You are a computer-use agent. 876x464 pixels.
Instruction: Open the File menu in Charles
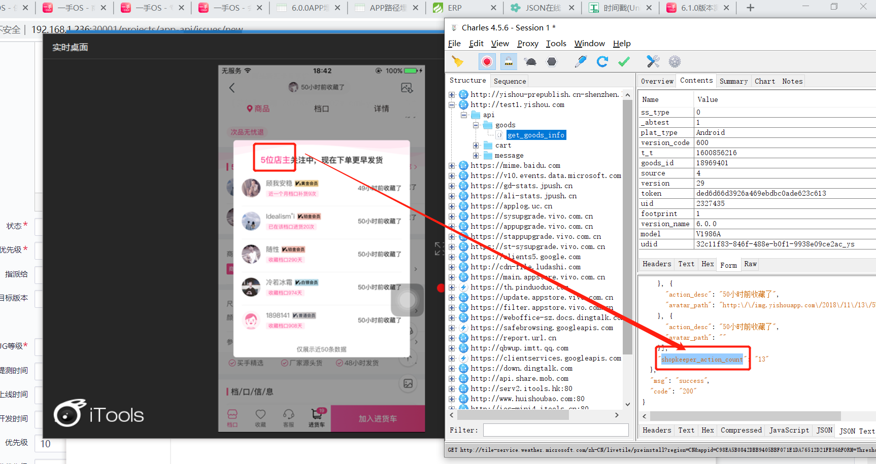click(x=454, y=44)
